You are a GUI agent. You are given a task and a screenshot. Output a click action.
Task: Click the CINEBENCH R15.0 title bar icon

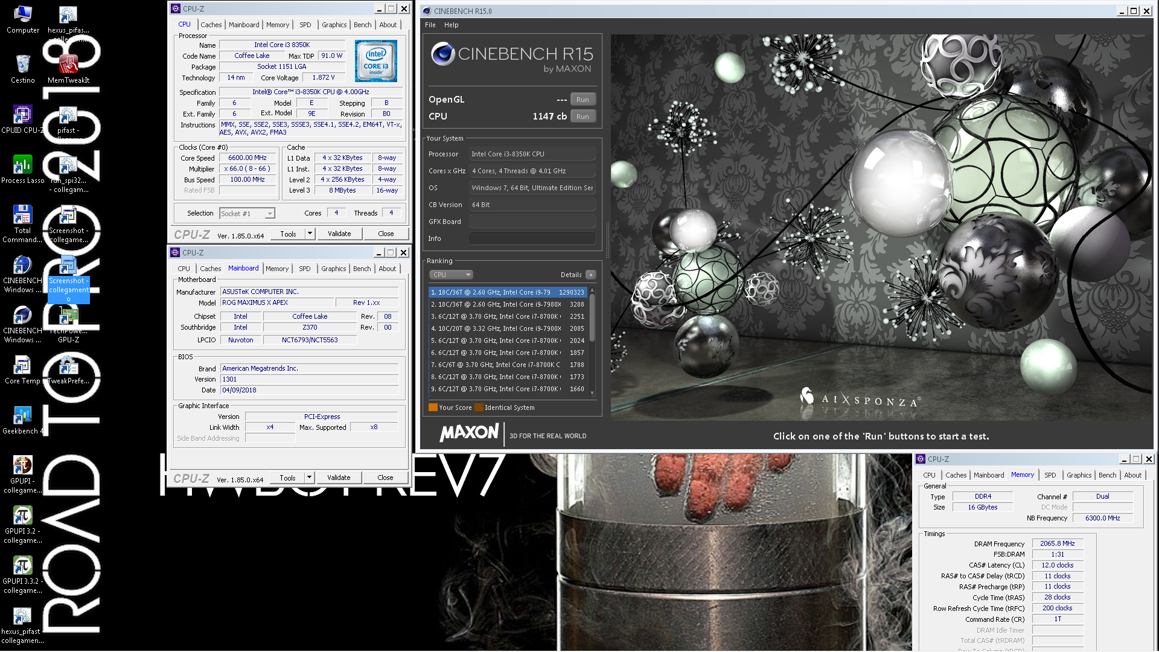click(427, 11)
